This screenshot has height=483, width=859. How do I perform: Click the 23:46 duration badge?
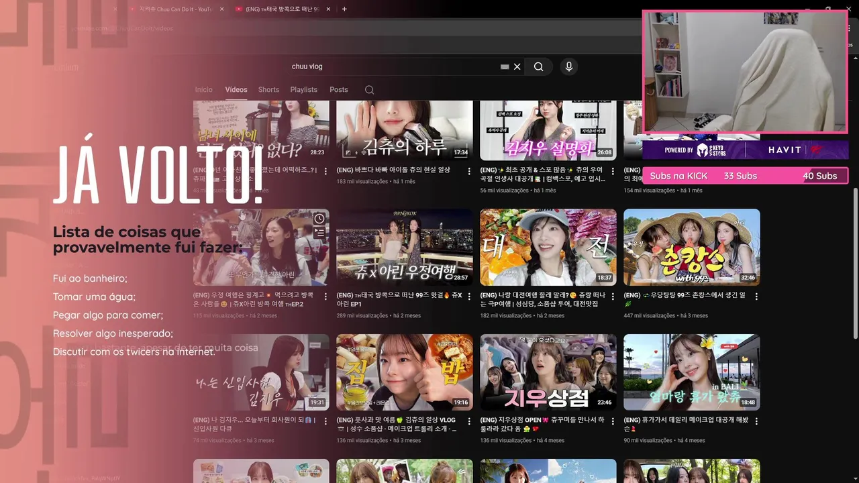[x=604, y=402]
